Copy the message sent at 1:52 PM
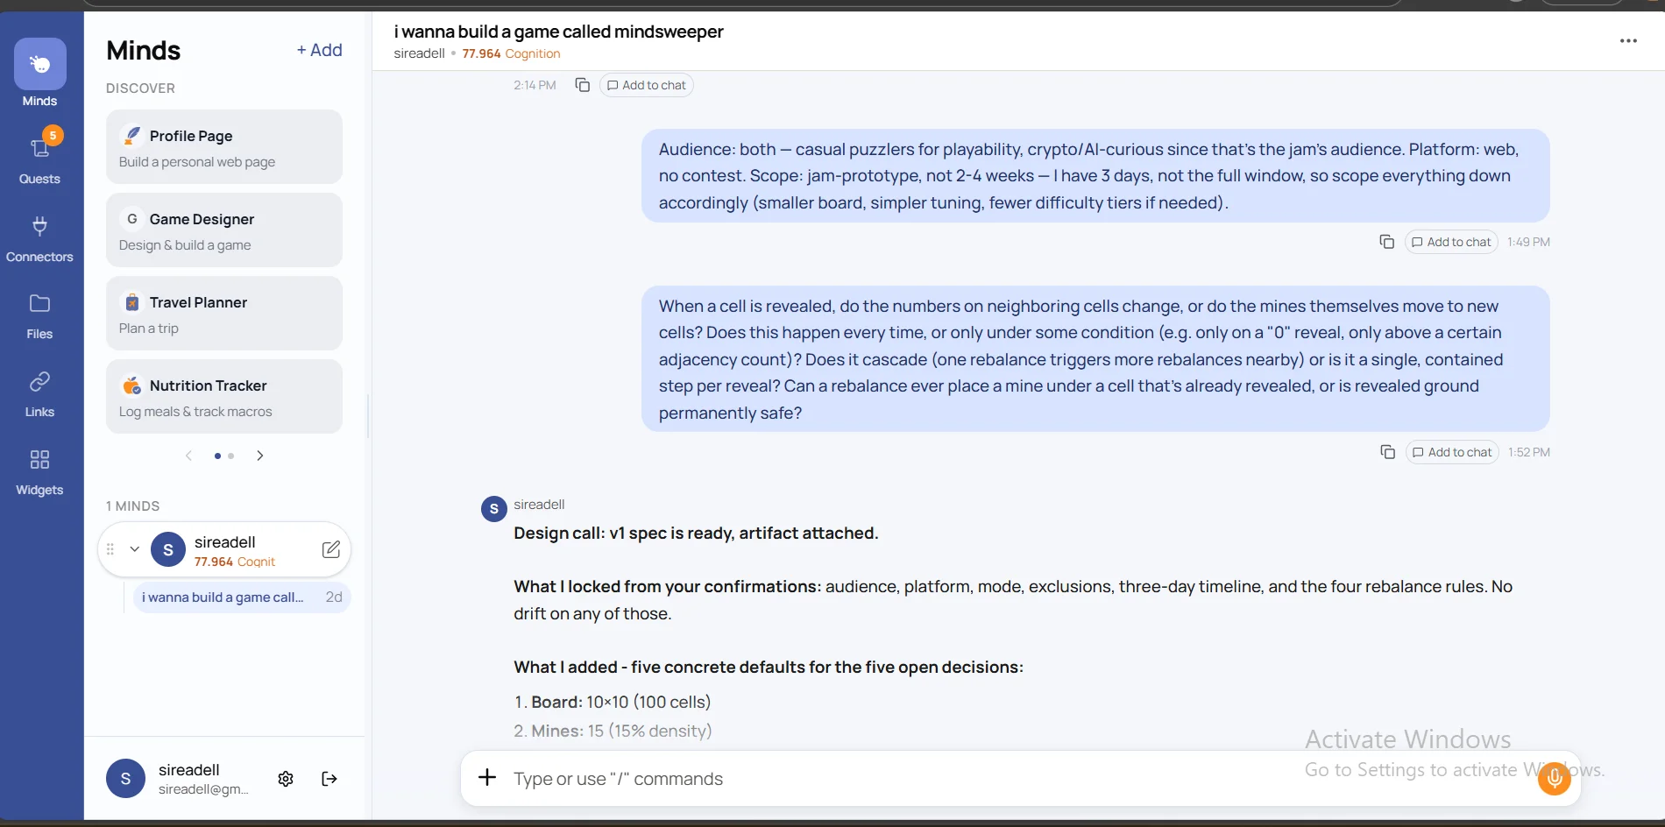Image resolution: width=1665 pixels, height=827 pixels. coord(1387,452)
